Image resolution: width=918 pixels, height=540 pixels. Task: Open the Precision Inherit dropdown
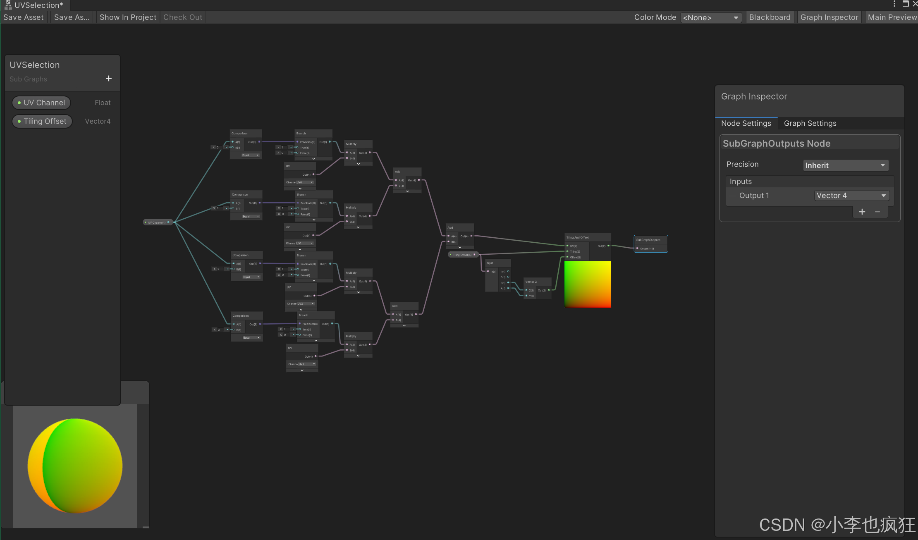point(845,165)
